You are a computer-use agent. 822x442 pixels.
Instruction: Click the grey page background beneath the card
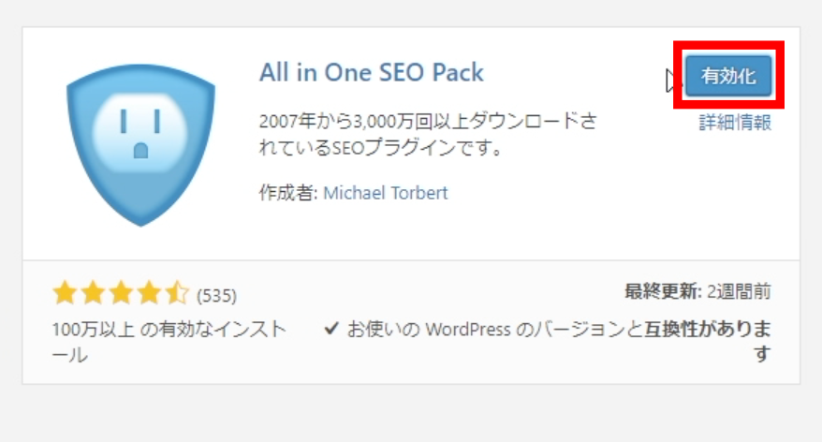click(x=411, y=414)
